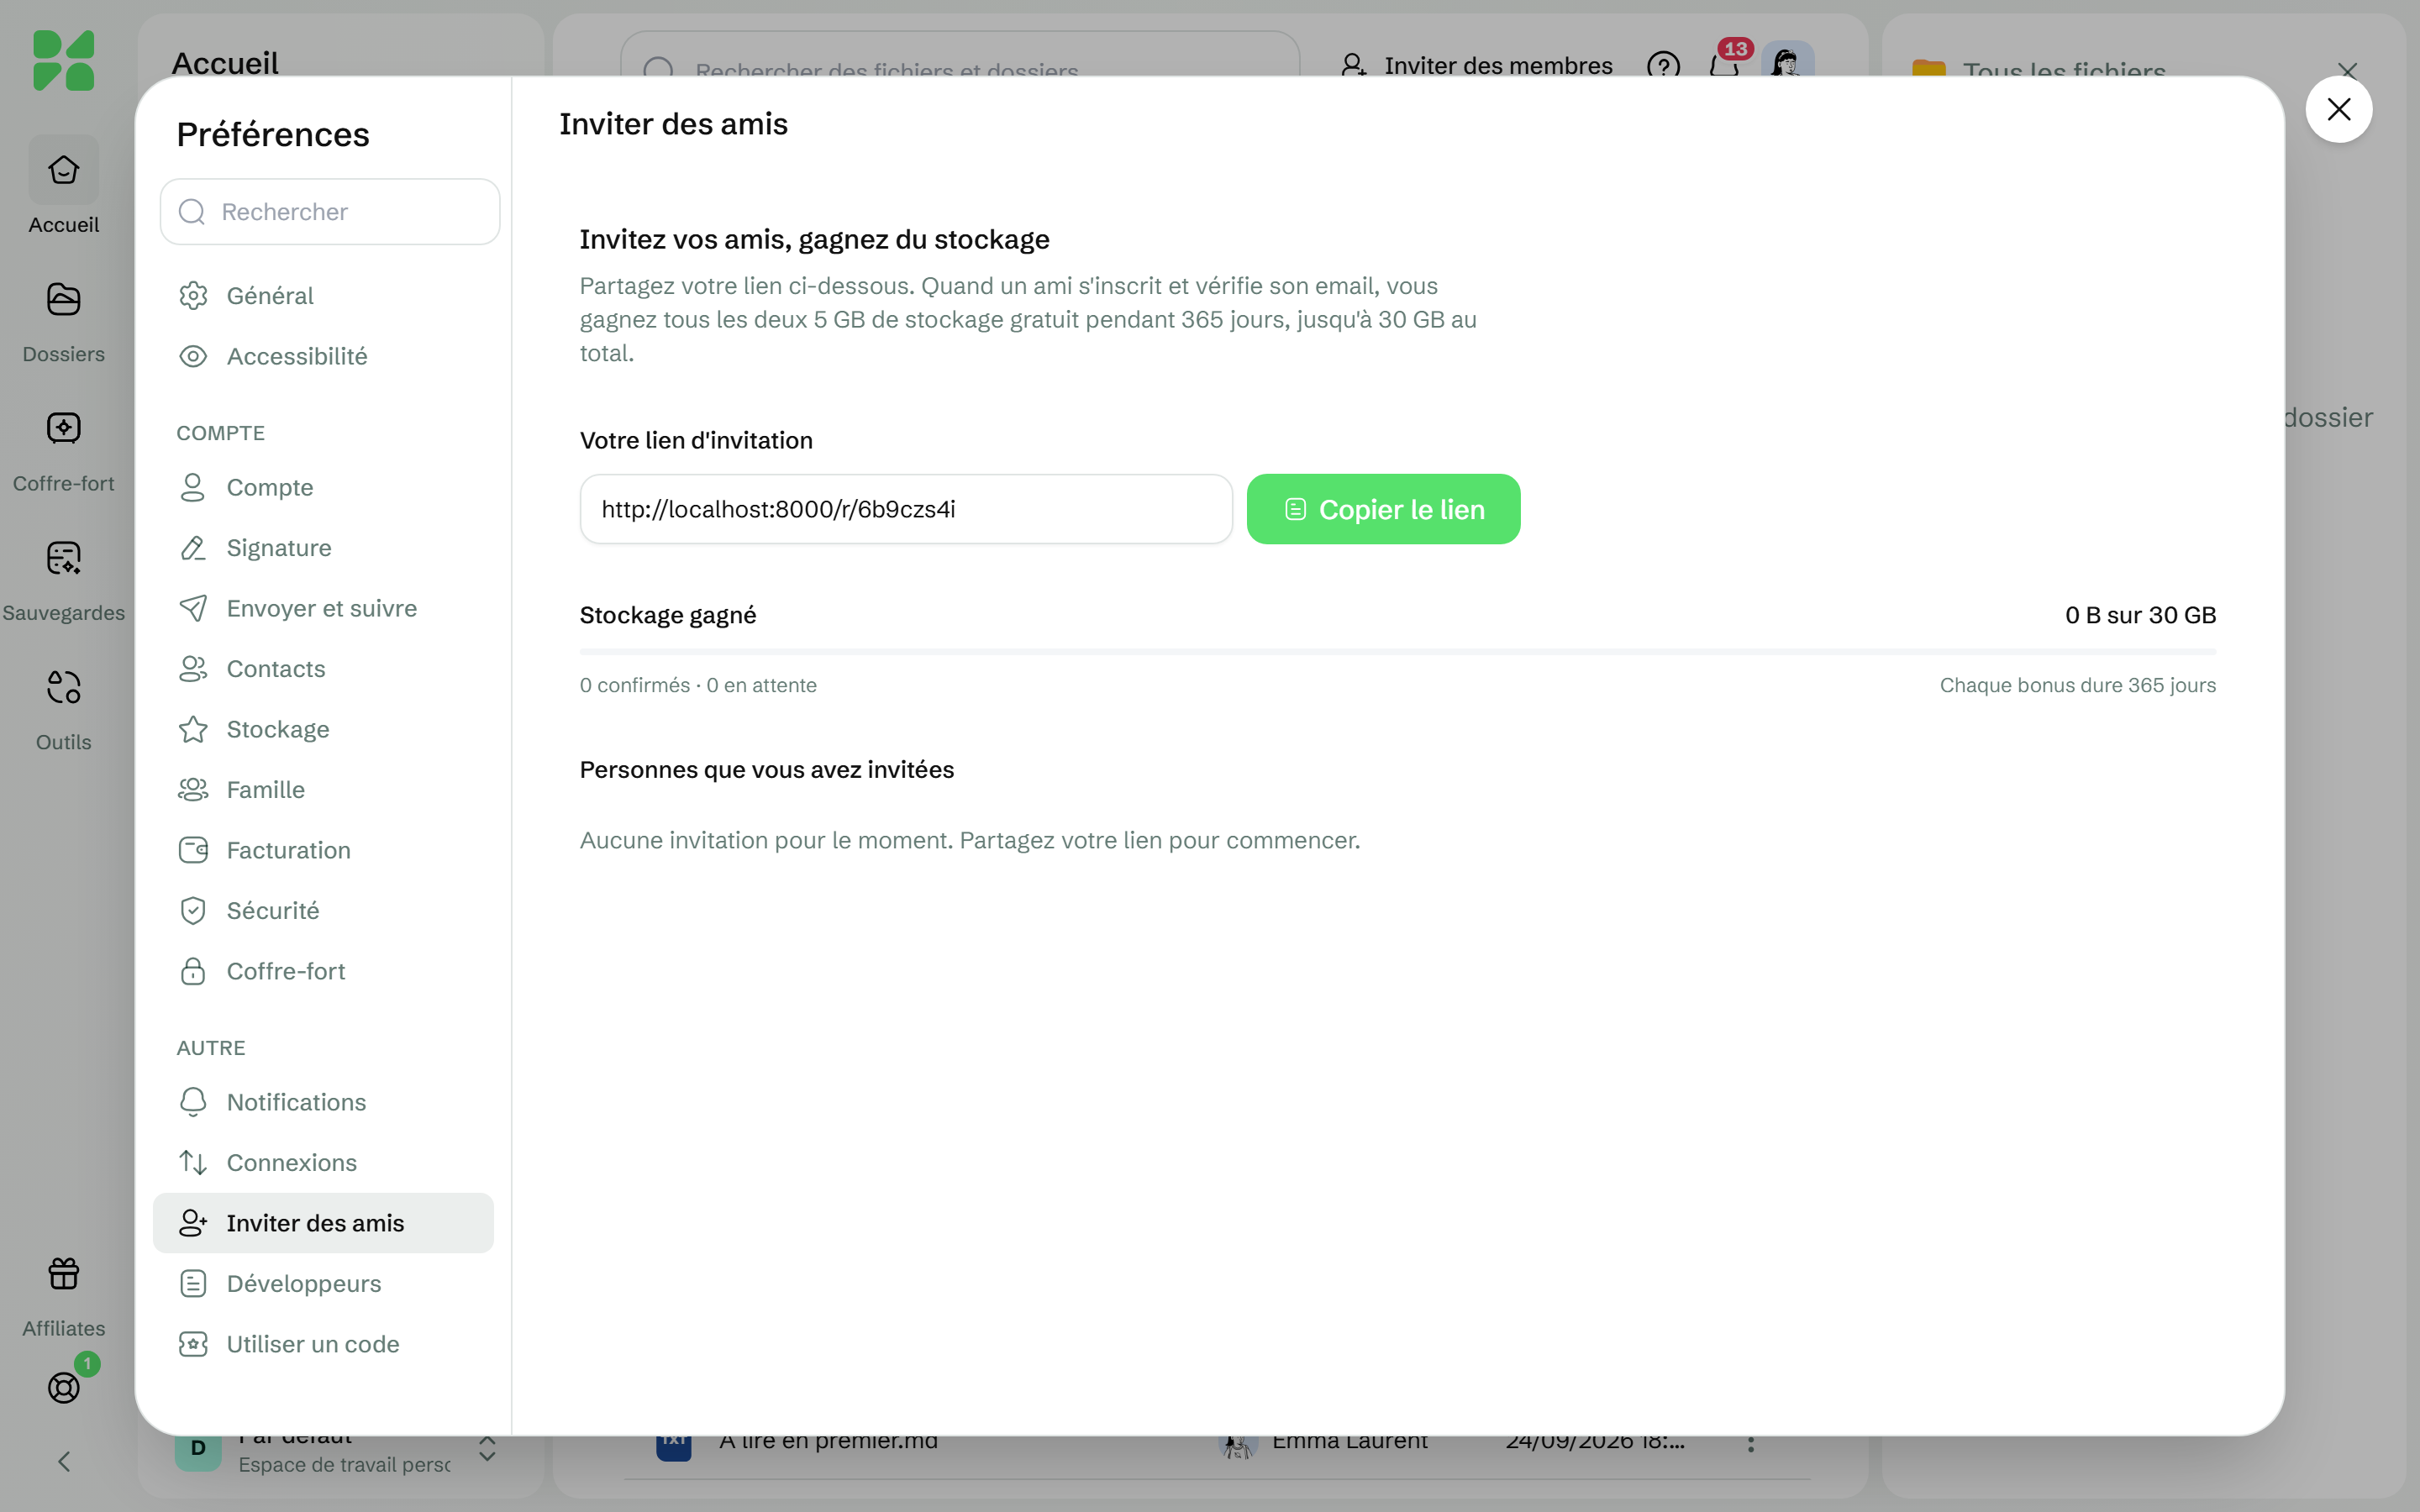Open Signature preferences

coord(323,548)
